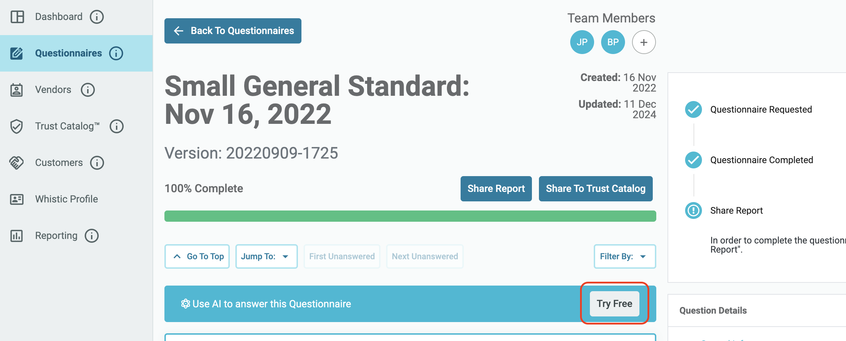Click the Share Report button
Screen dimensions: 846x341
pos(496,189)
